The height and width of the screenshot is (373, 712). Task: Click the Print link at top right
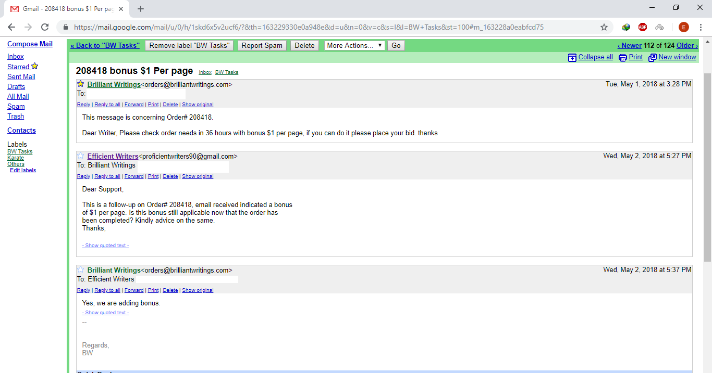point(636,57)
